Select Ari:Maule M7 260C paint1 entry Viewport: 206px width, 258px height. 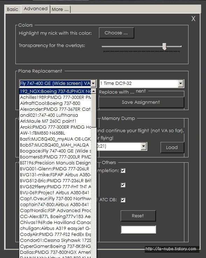click(55, 121)
